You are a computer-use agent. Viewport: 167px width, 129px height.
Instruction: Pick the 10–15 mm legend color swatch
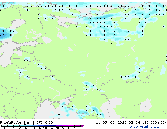coord(35,126)
